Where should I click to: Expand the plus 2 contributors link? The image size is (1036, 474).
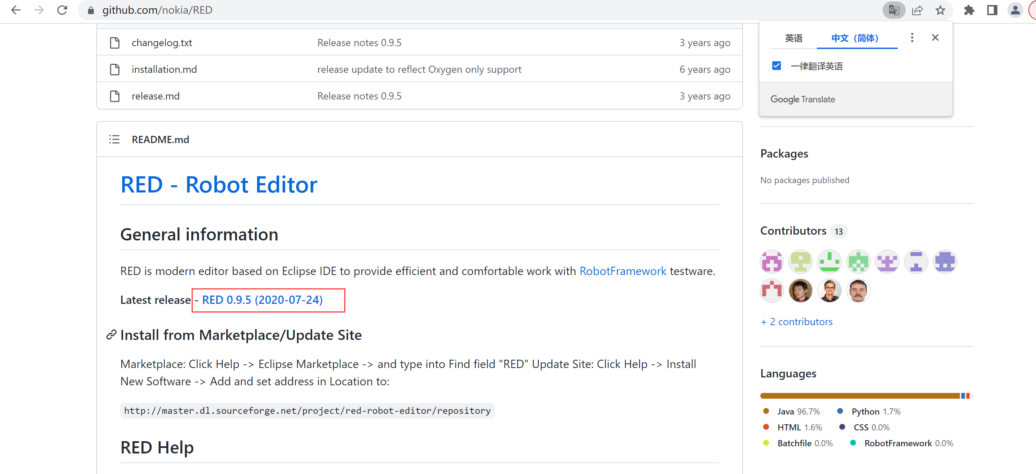click(x=796, y=322)
